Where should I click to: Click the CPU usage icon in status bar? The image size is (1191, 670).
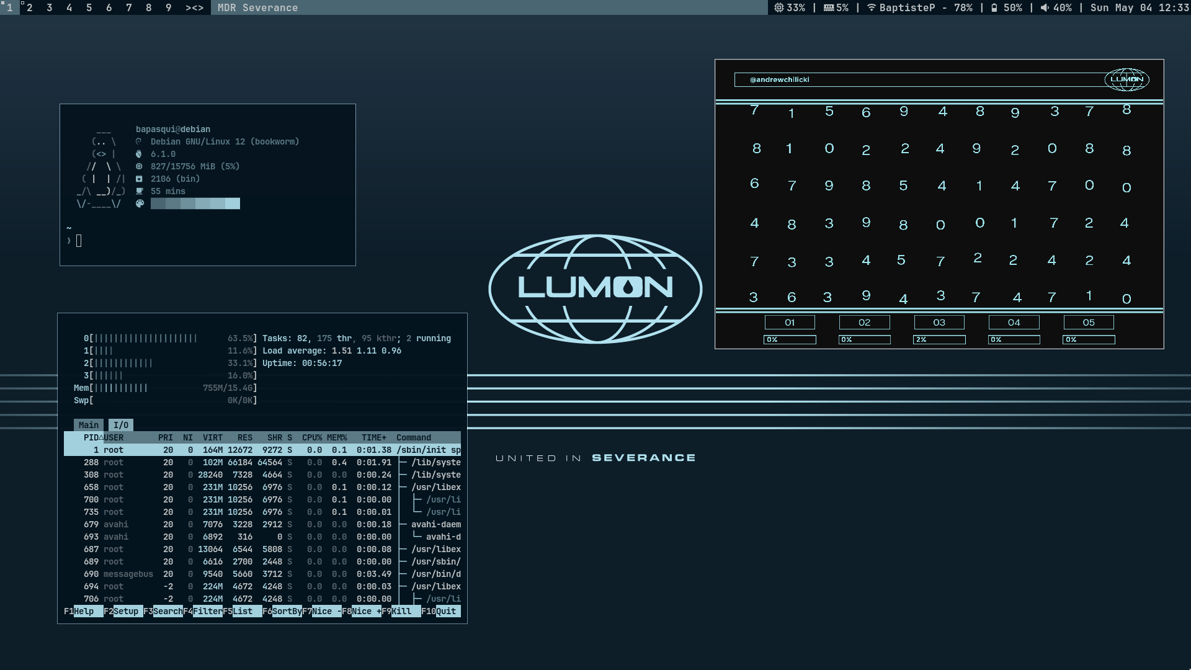[779, 7]
